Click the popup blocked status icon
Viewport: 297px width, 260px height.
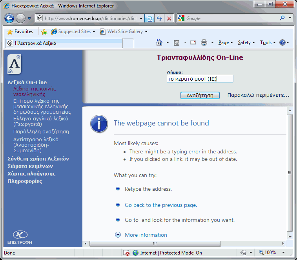pyautogui.click(x=126, y=253)
